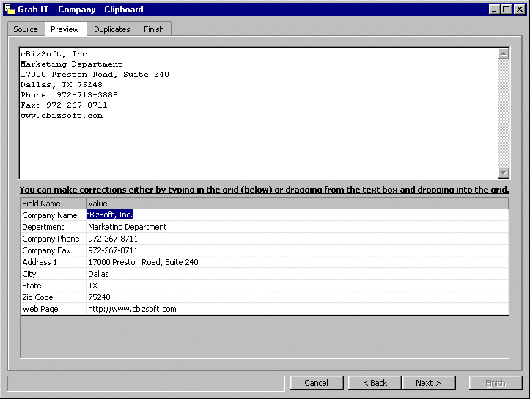This screenshot has height=399, width=530.
Task: Click the Zip Code value 75248
Action: (x=298, y=297)
